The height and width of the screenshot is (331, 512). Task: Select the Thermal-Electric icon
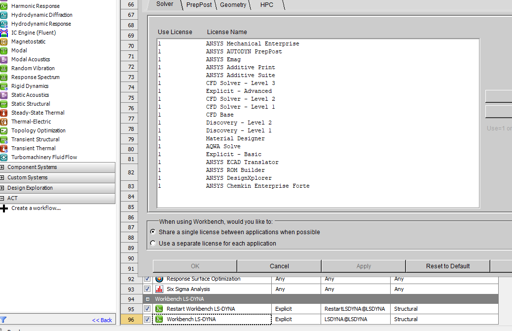(x=3, y=122)
